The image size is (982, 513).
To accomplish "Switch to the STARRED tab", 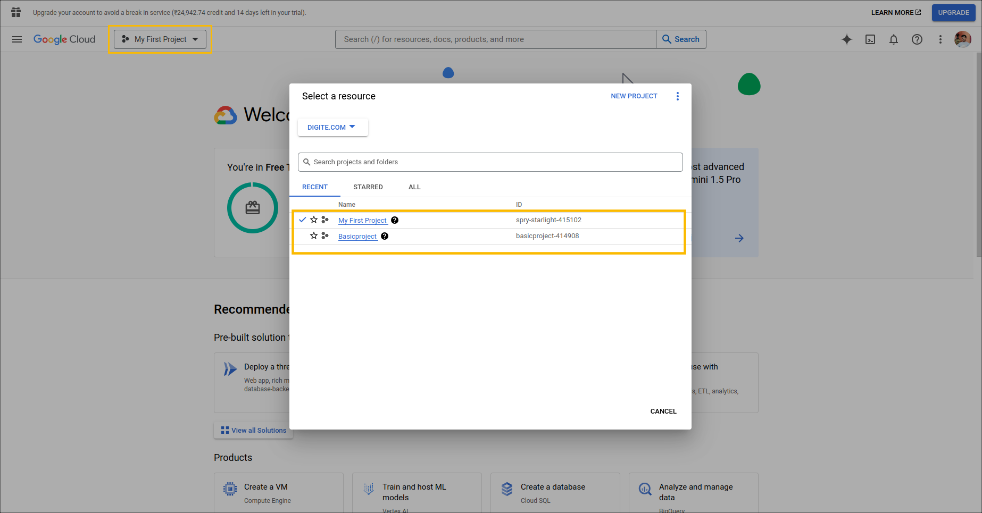I will tap(368, 187).
